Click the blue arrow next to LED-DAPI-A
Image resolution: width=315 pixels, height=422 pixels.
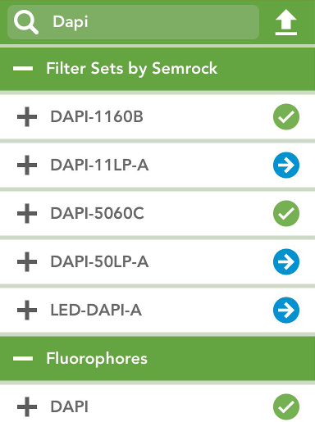point(286,310)
